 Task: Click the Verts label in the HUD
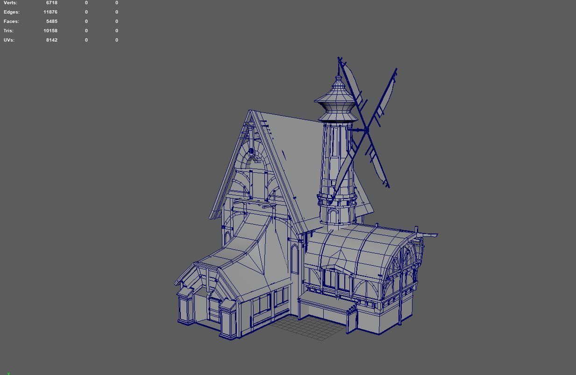10,3
